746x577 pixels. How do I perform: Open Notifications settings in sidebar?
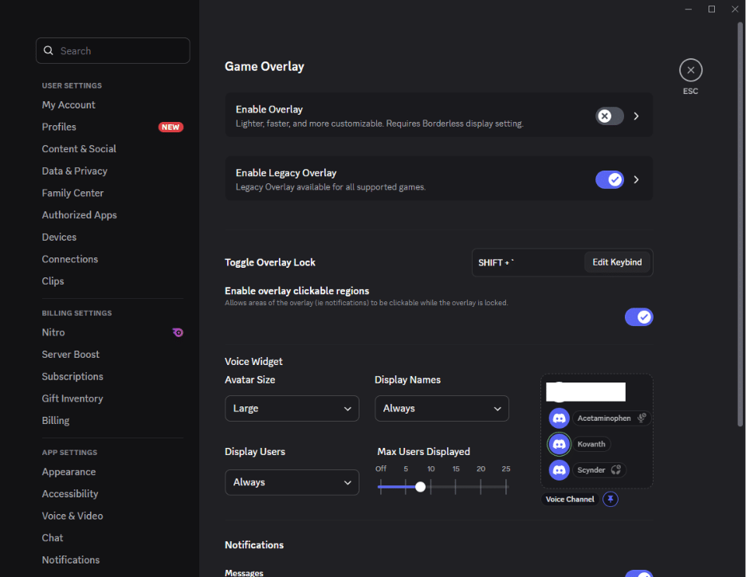(x=71, y=560)
